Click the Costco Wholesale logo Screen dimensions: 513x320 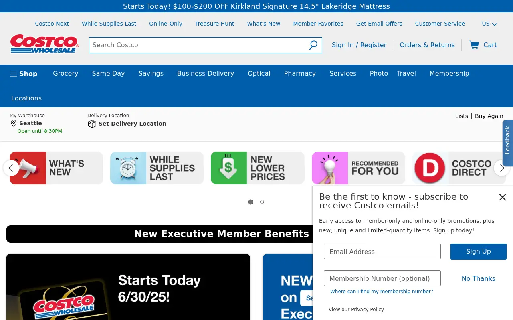tap(44, 44)
